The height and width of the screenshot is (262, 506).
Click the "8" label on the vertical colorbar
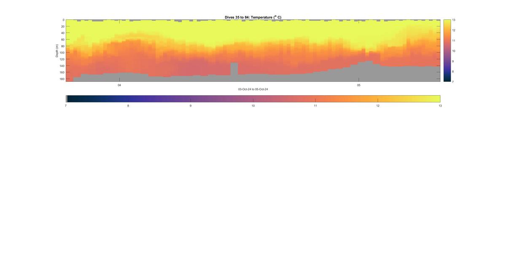click(x=453, y=71)
